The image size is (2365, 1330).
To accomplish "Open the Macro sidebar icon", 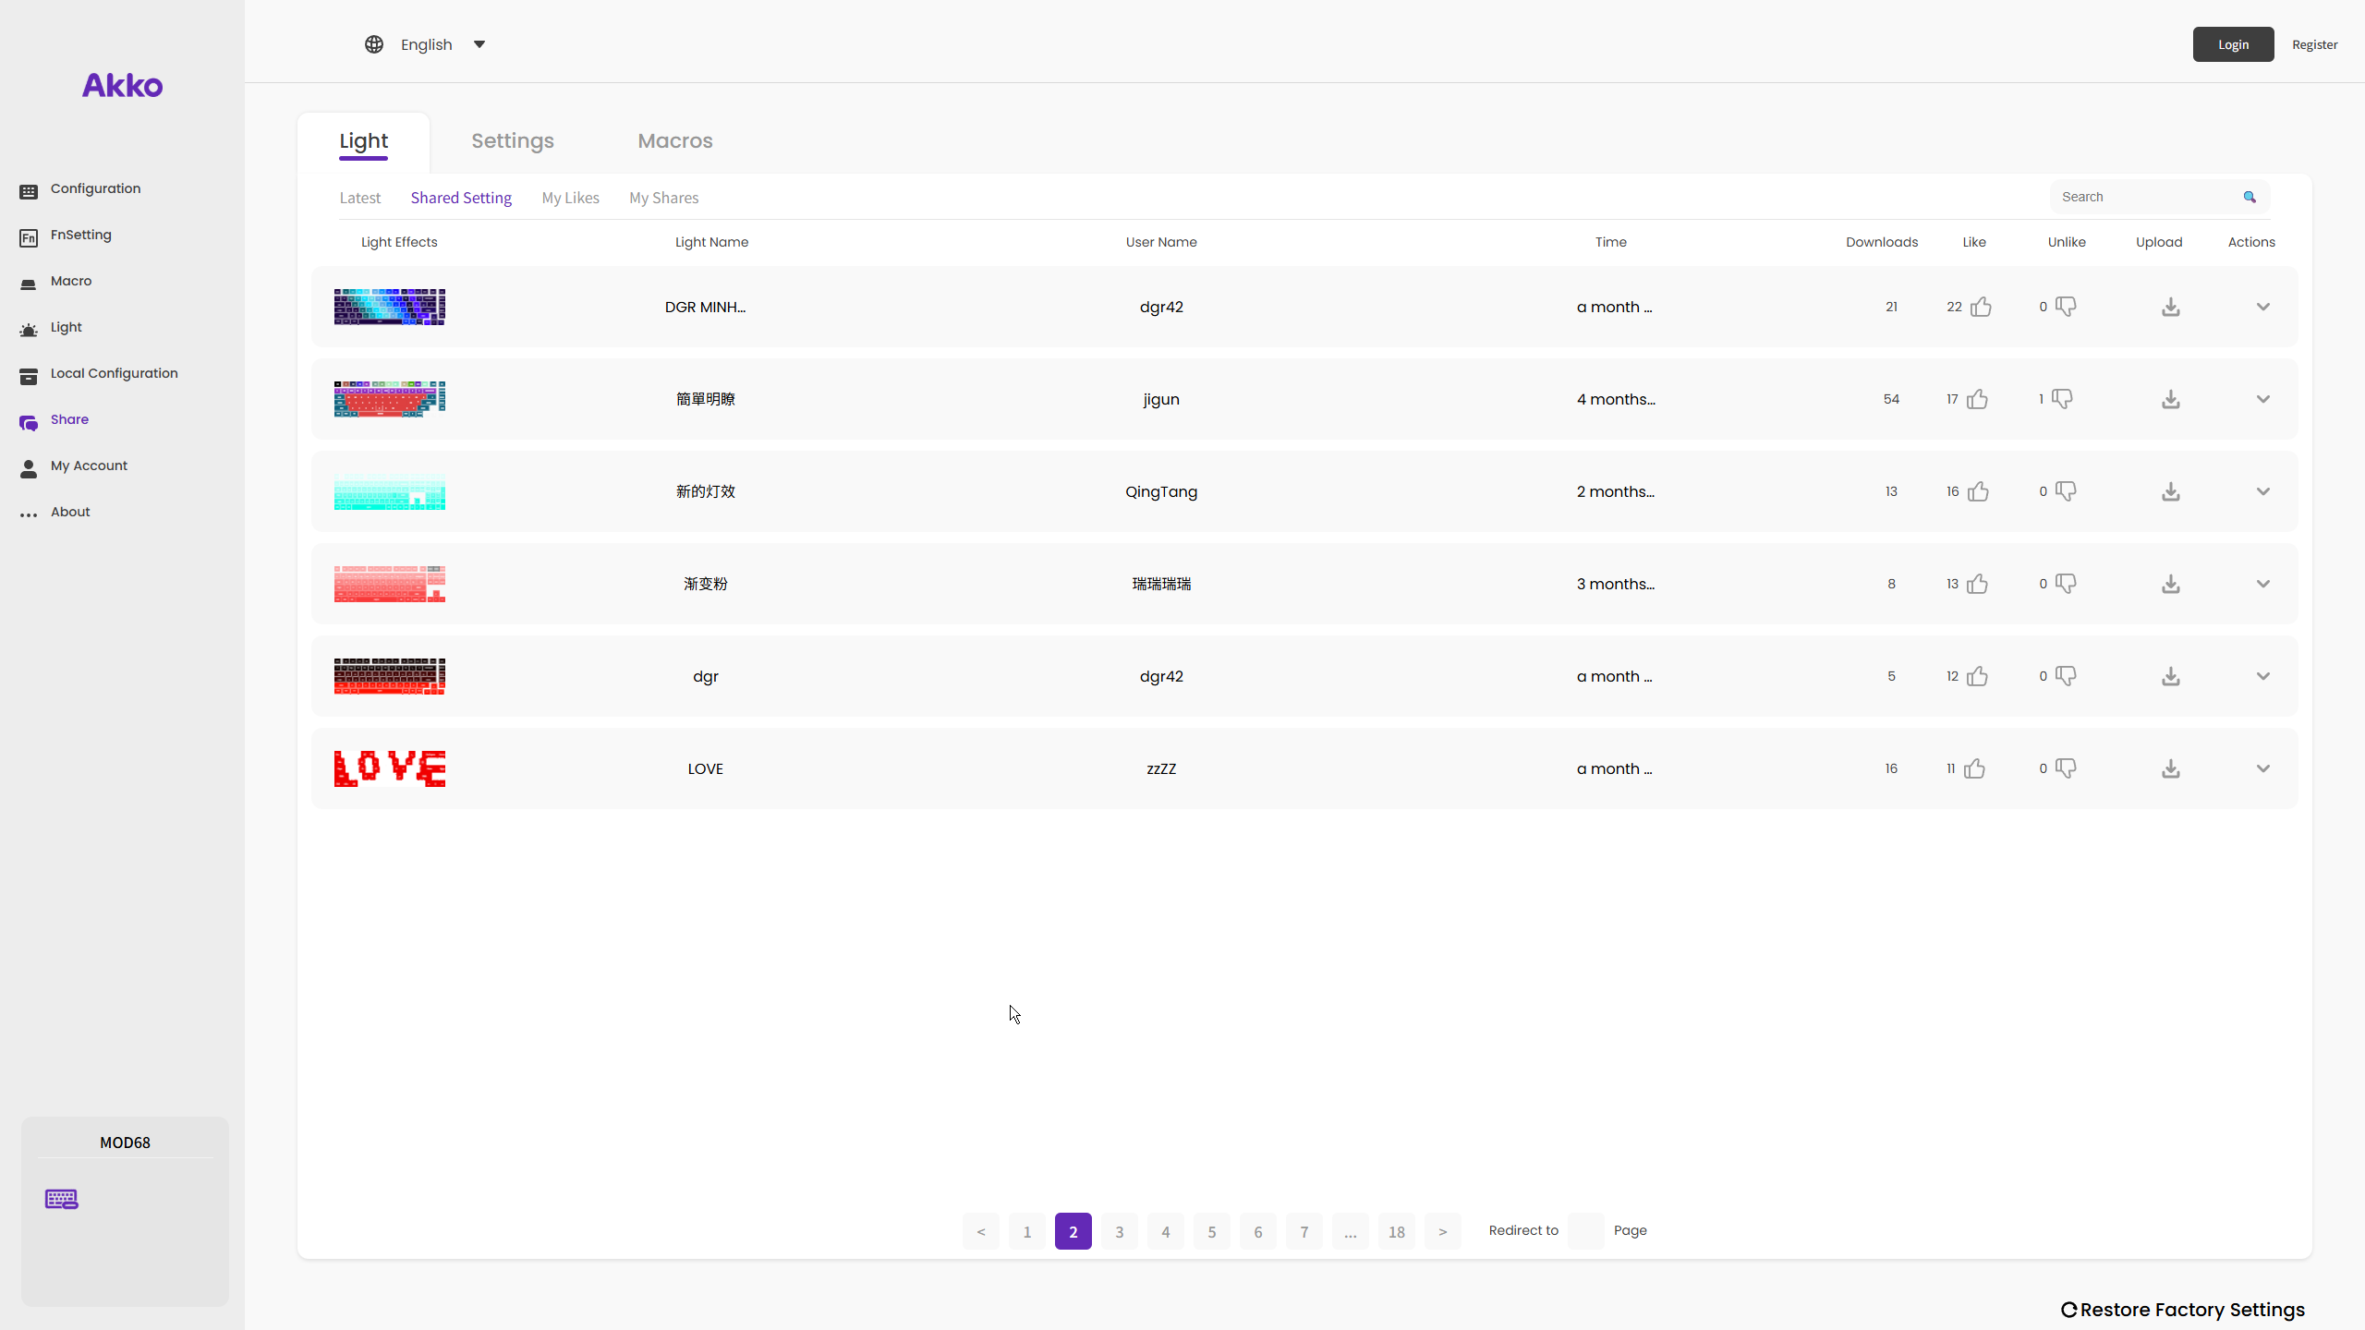I will pyautogui.click(x=29, y=283).
